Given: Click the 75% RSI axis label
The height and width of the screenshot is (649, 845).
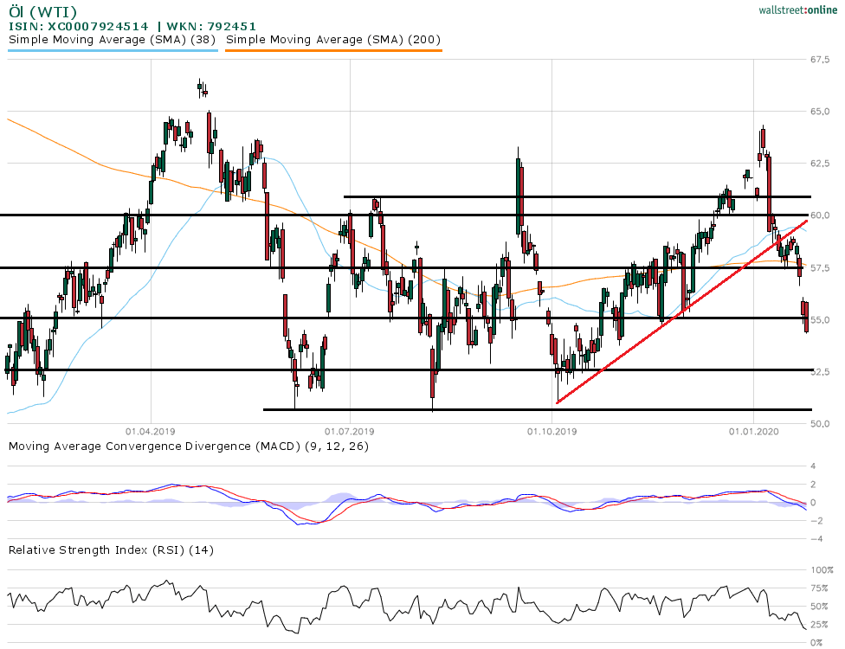Looking at the screenshot, I should coord(820,588).
